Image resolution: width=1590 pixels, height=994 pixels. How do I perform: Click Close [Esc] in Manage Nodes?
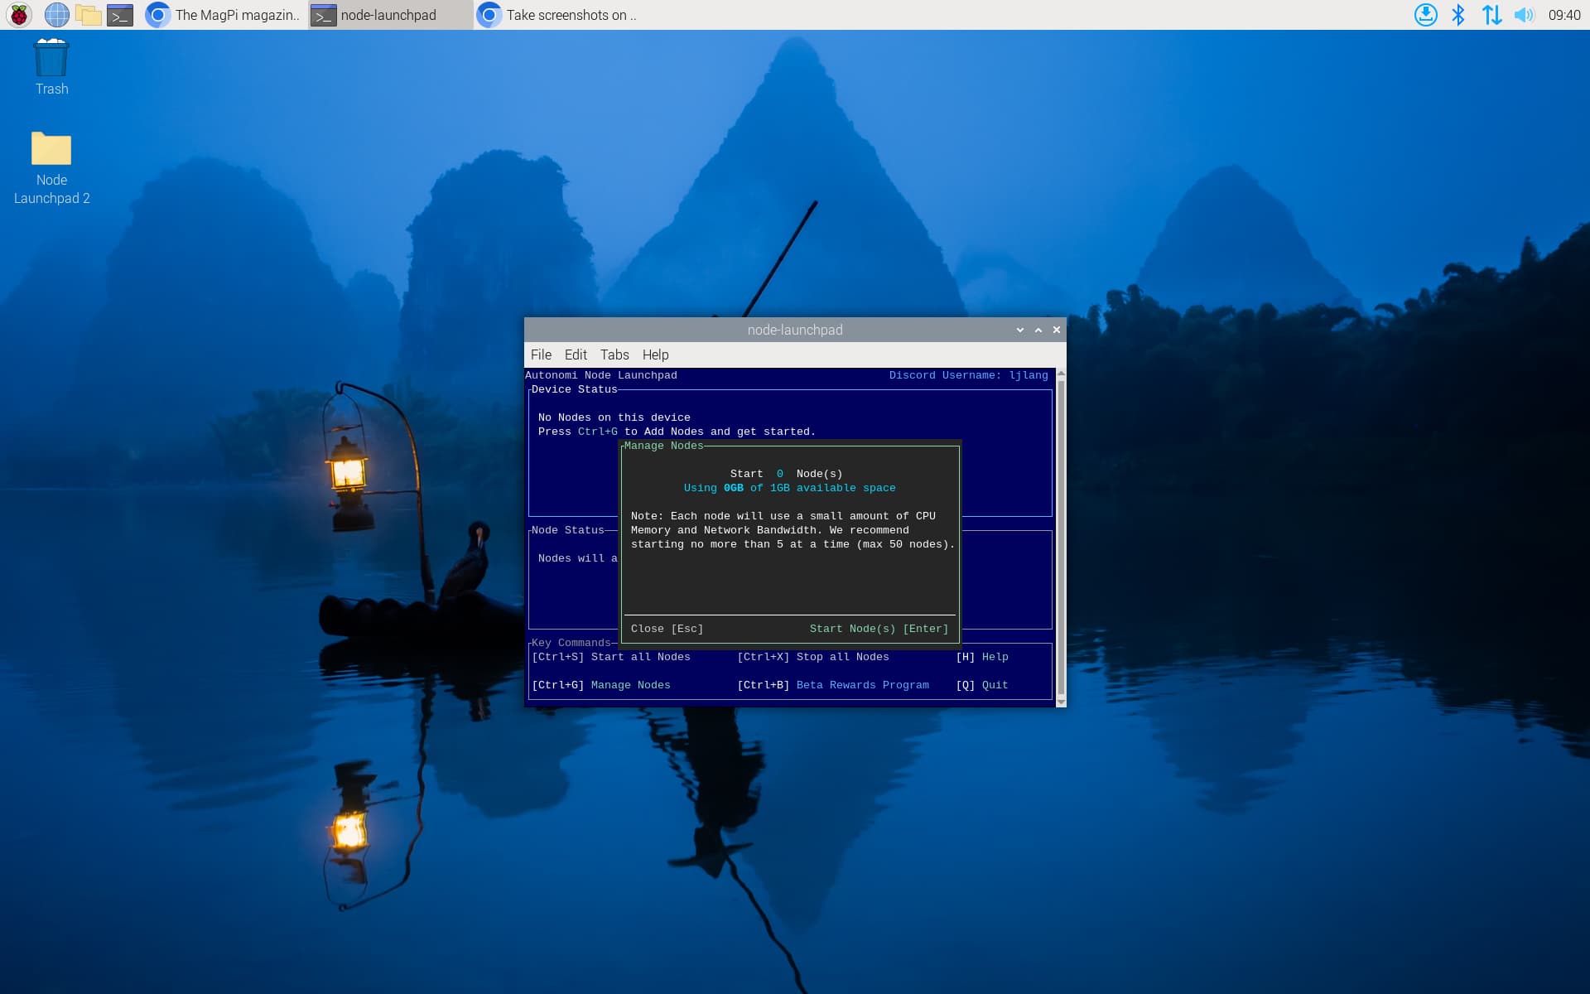667,629
